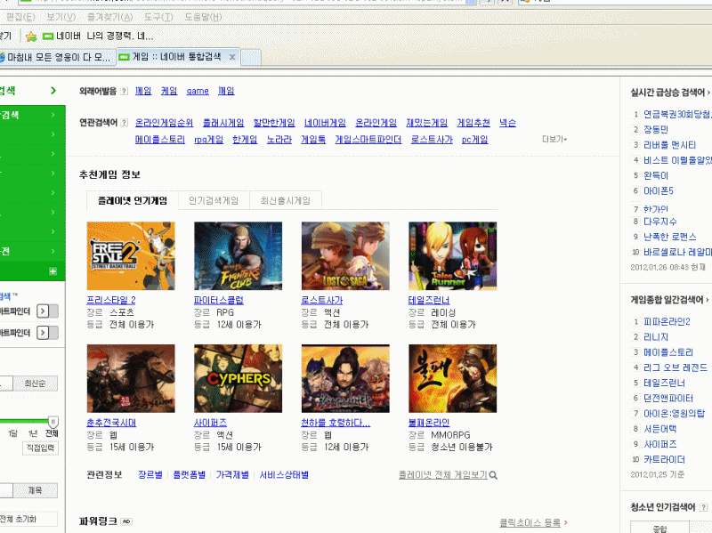The height and width of the screenshot is (533, 712).
Task: Click help icon next to 연관검색어
Action: (x=125, y=123)
